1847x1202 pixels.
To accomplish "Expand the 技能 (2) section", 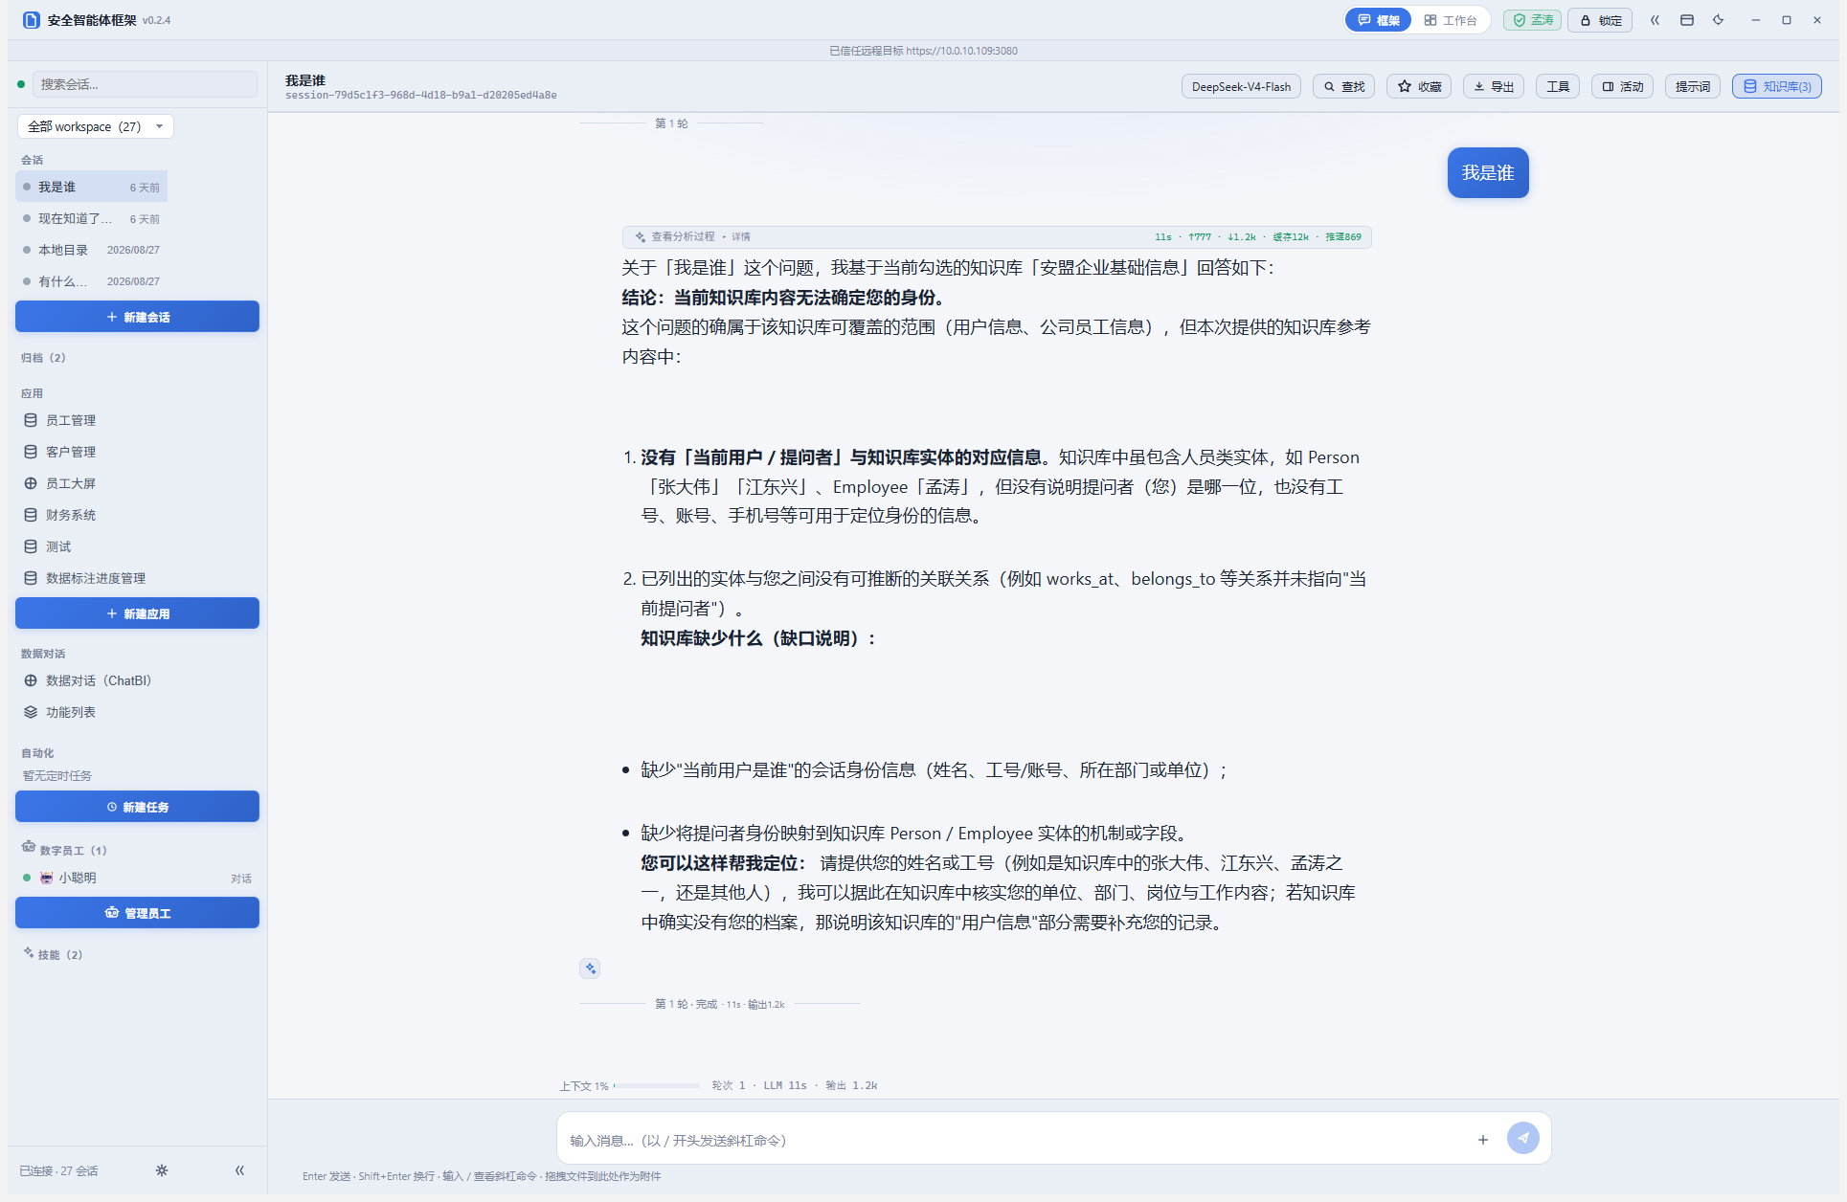I will coord(54,954).
